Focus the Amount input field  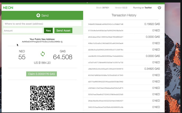23,31
